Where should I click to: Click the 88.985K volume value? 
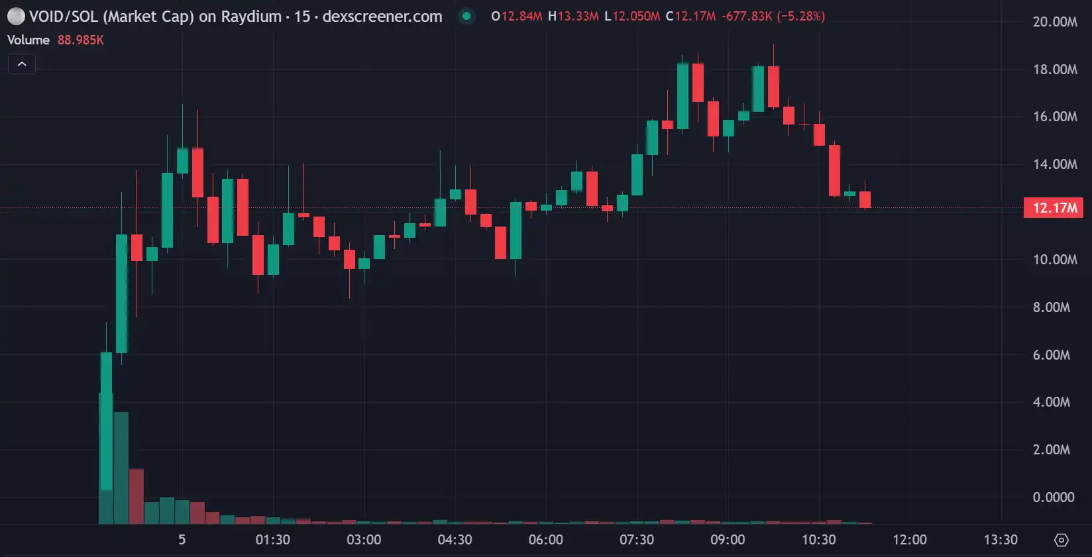tap(81, 40)
